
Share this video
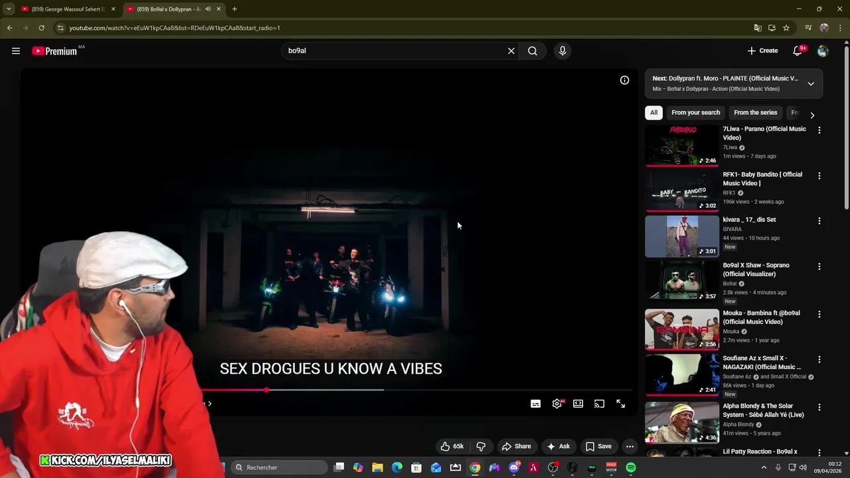[516, 446]
